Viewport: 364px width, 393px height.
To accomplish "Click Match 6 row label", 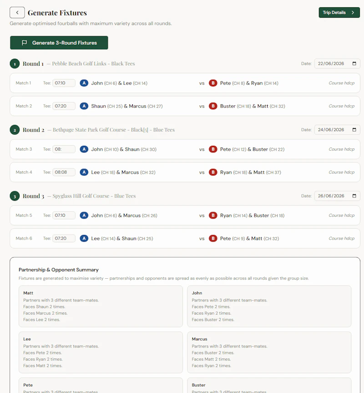I will (x=24, y=238).
